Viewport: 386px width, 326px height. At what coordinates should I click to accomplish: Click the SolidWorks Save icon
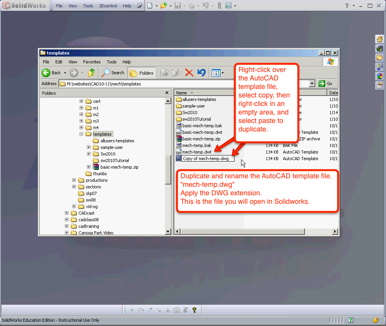[x=178, y=5]
